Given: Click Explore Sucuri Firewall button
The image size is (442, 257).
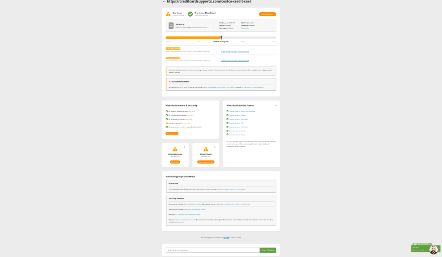Looking at the screenshot, I should click(206, 162).
